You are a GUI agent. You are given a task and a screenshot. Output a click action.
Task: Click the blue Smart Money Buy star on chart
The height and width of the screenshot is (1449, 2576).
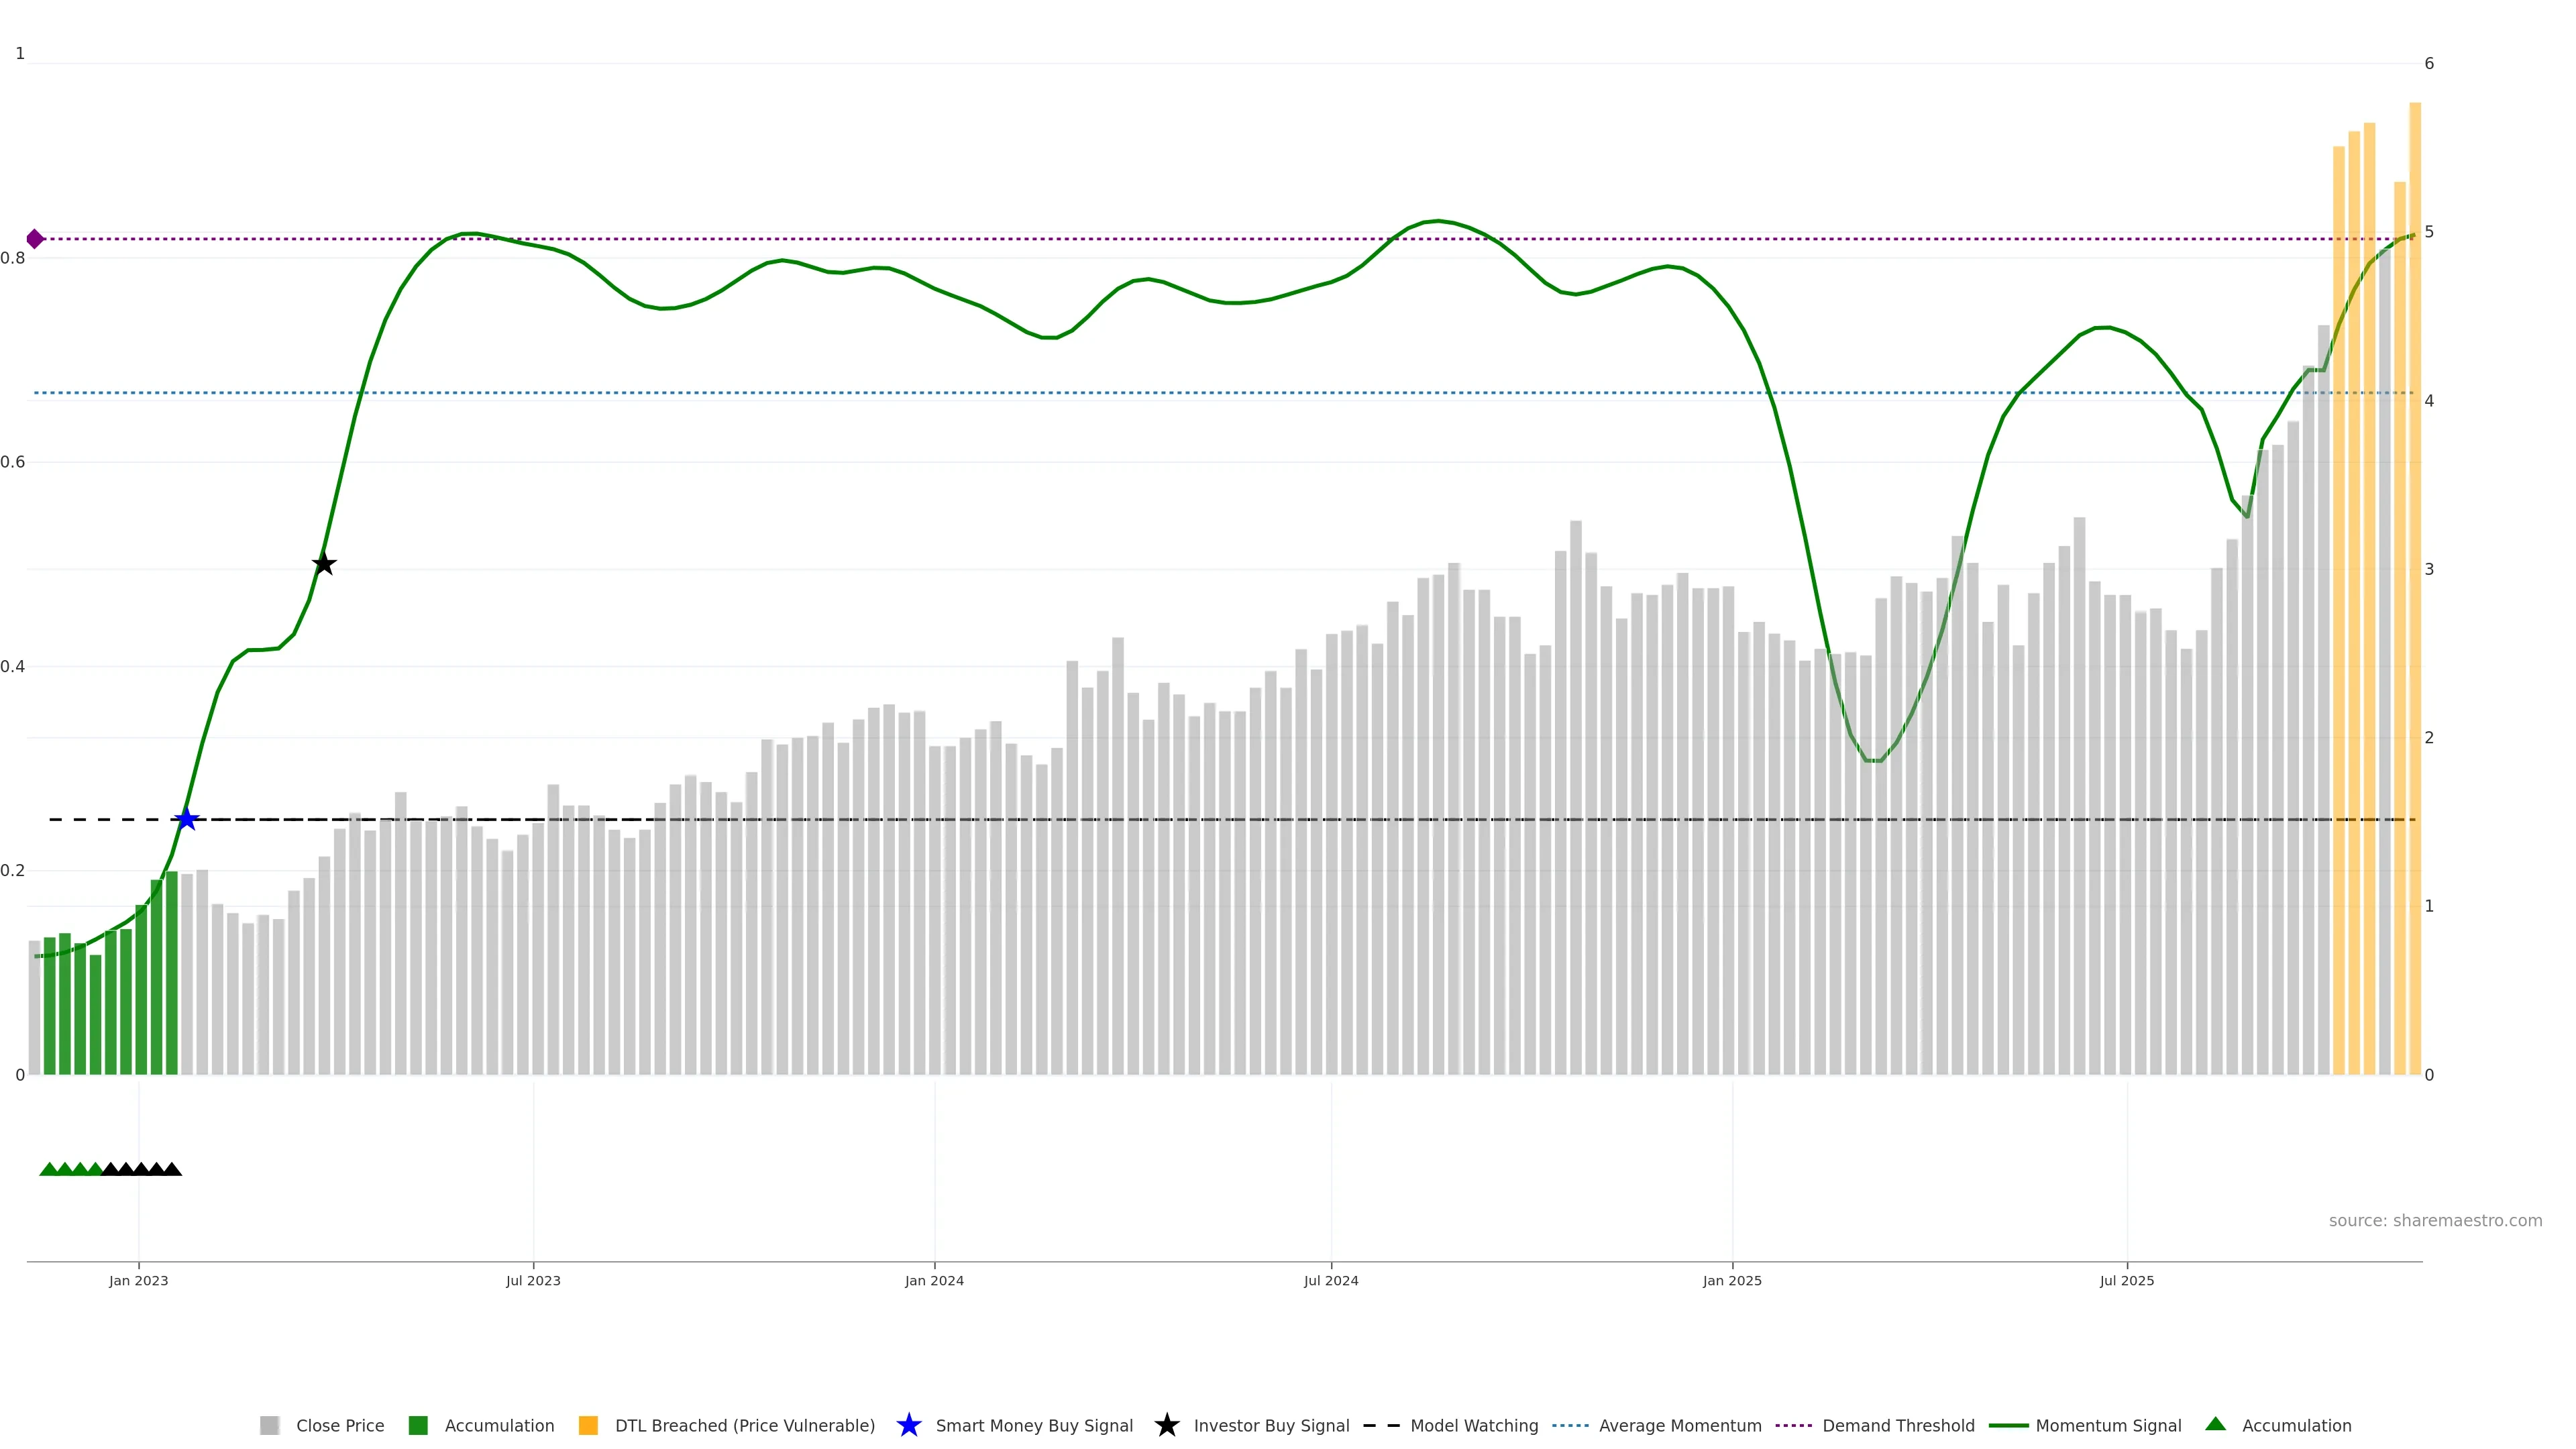click(187, 819)
